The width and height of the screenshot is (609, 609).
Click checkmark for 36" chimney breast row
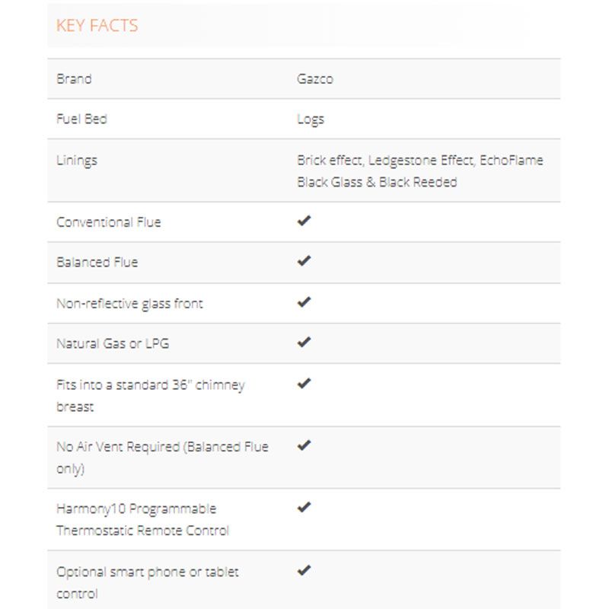tap(304, 384)
